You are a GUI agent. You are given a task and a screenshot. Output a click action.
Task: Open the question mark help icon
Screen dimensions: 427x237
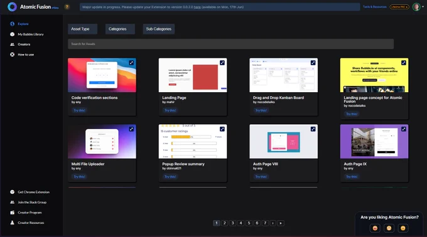pos(67,7)
